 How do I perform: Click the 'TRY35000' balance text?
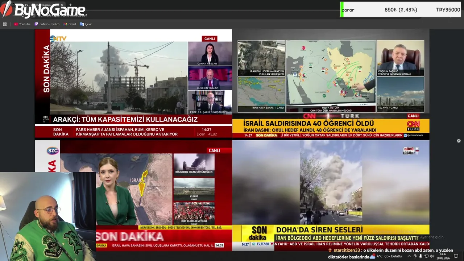448,10
